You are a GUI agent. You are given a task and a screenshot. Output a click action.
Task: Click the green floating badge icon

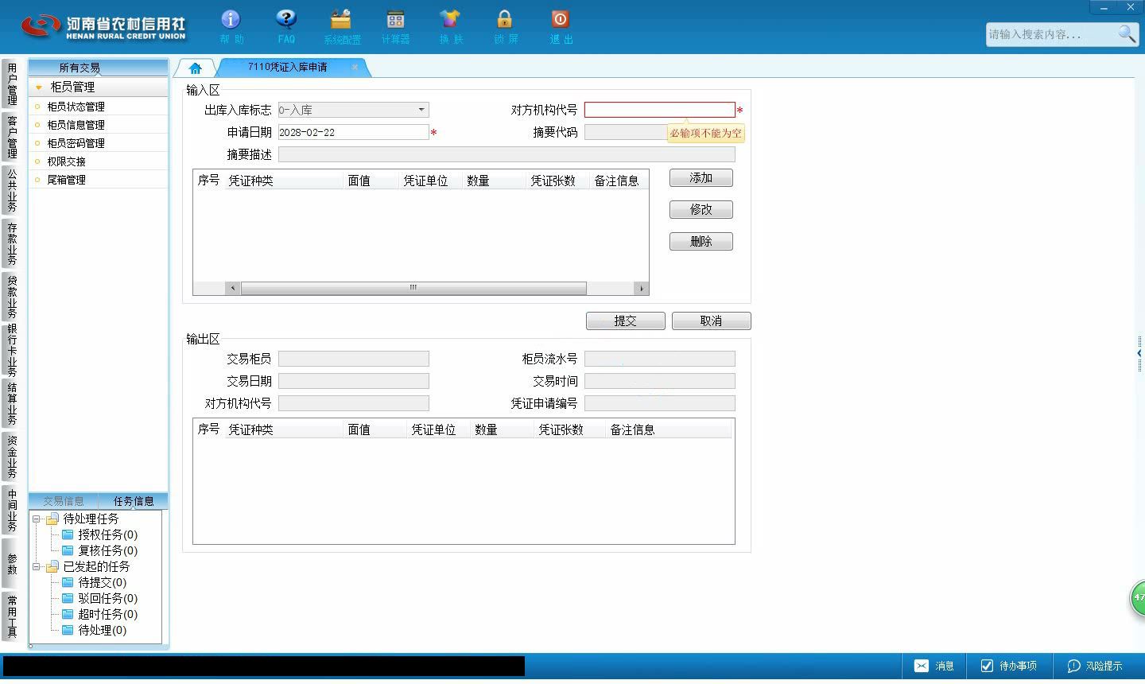click(1138, 597)
